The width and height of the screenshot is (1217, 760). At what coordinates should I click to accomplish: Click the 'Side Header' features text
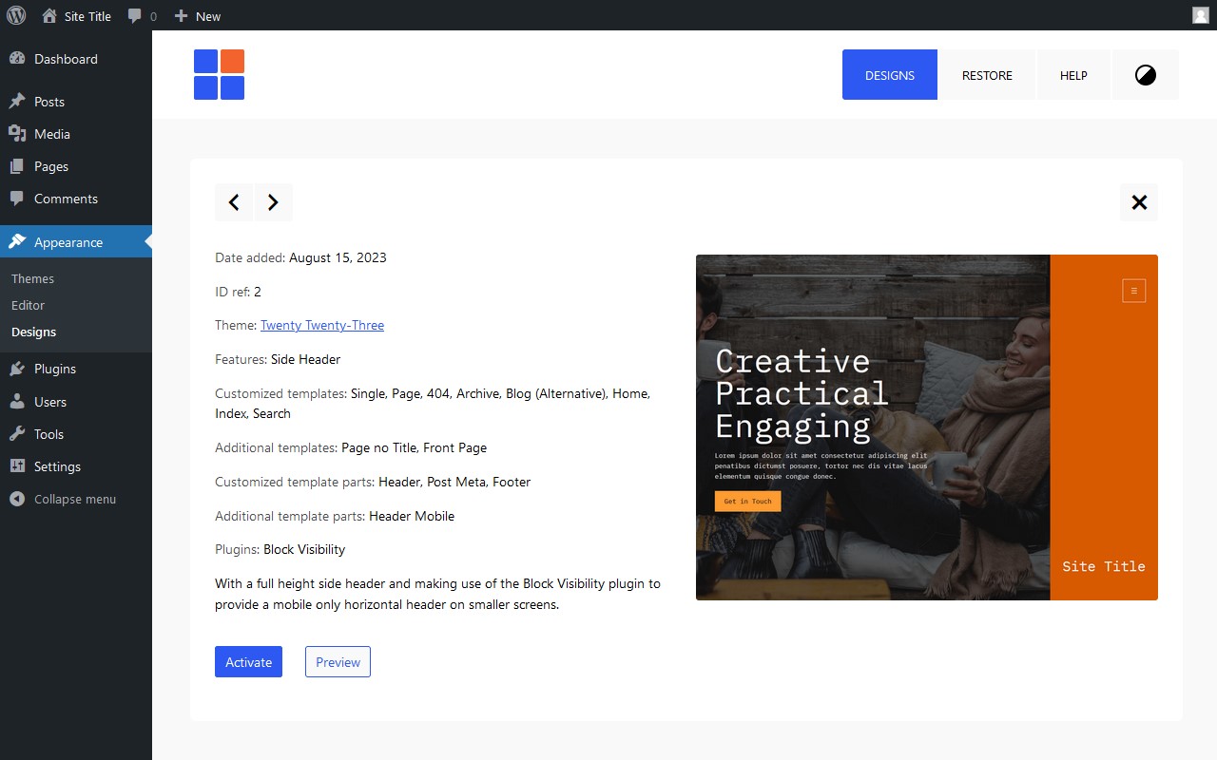[x=305, y=359]
